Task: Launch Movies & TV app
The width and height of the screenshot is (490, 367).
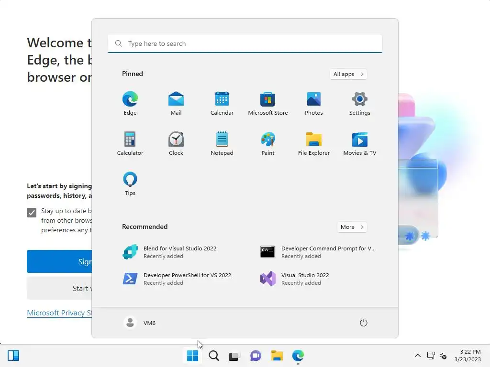Action: point(360,143)
